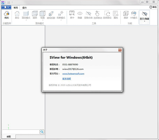The image size is (159, 140).
Task: Open the 属性 properties tool
Action: point(116,15)
